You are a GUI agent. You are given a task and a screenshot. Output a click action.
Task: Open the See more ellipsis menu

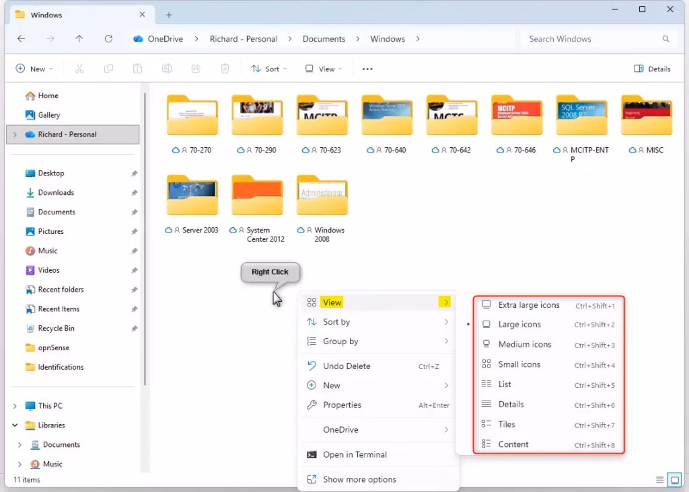(x=367, y=69)
